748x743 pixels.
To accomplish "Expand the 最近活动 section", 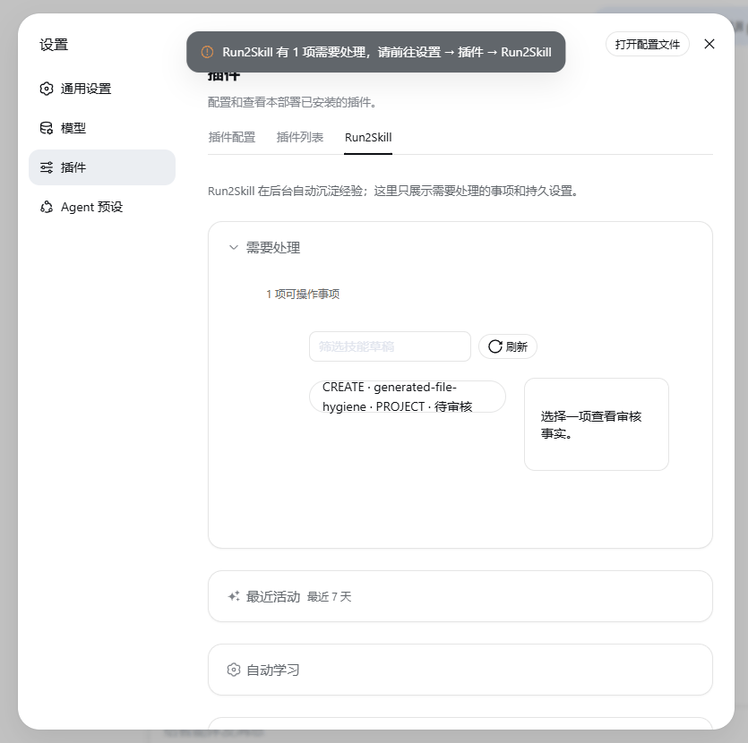I will pyautogui.click(x=460, y=596).
